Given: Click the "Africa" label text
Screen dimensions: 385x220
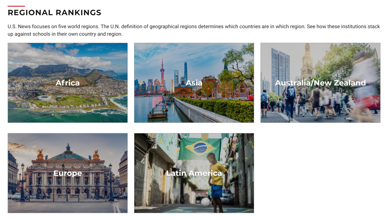Looking at the screenshot, I should 67,83.
